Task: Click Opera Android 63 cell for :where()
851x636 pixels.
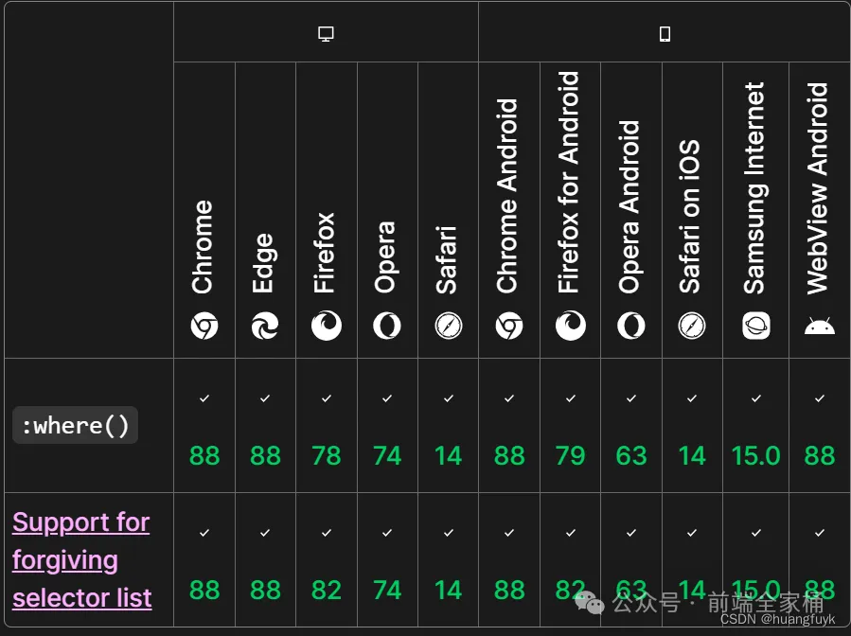Action: [631, 426]
